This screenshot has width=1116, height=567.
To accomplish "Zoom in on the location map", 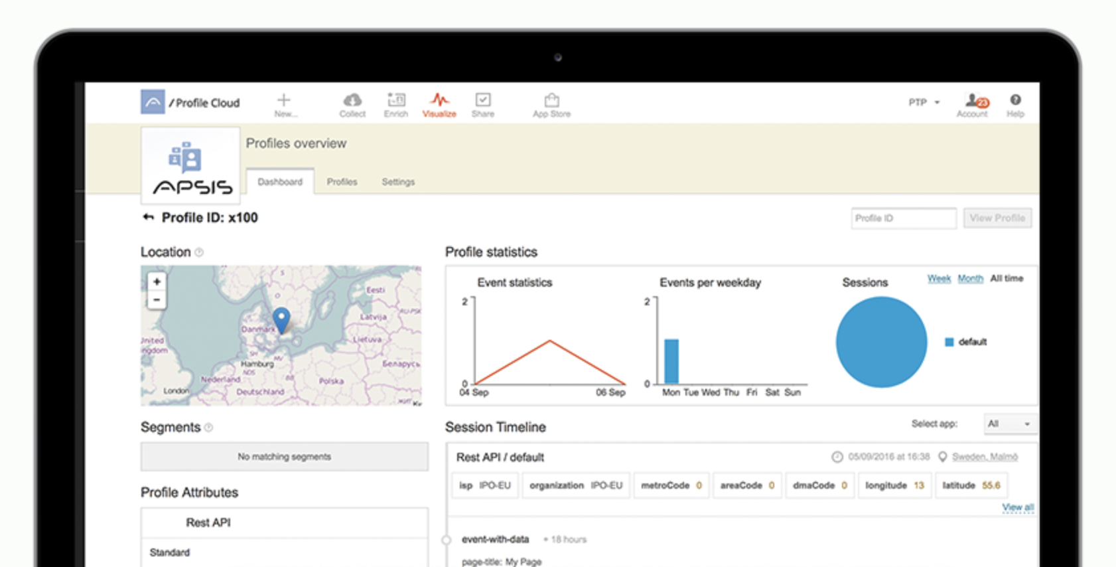I will coord(157,282).
